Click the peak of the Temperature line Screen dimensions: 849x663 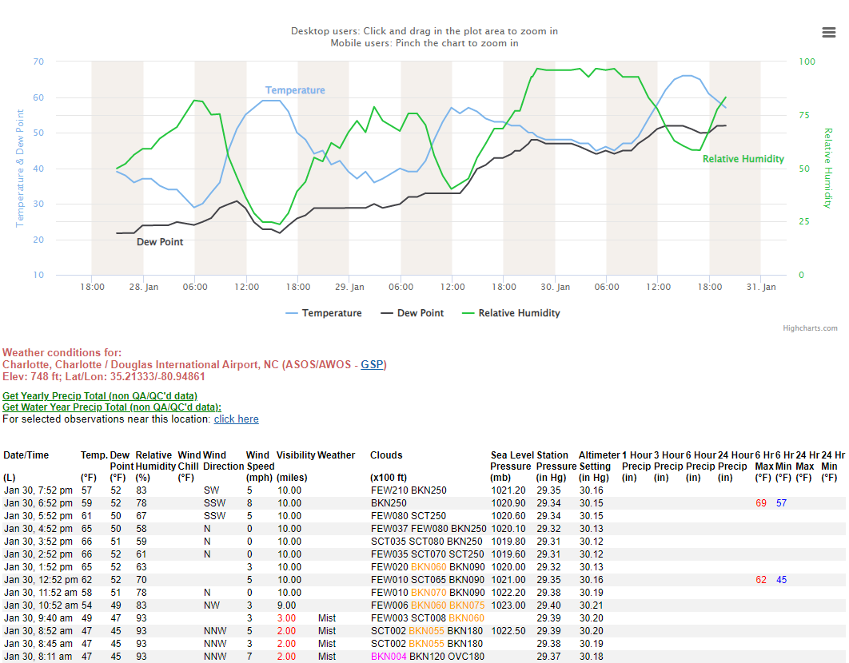pos(686,75)
